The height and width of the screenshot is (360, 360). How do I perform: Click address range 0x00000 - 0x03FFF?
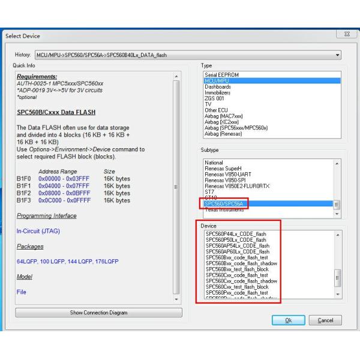64,179
